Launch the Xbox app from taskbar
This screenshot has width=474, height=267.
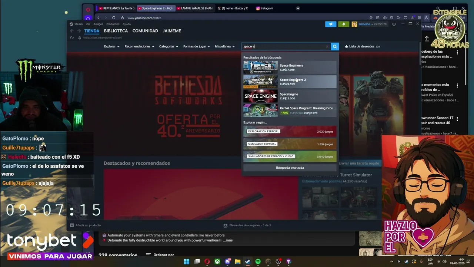coord(217,261)
